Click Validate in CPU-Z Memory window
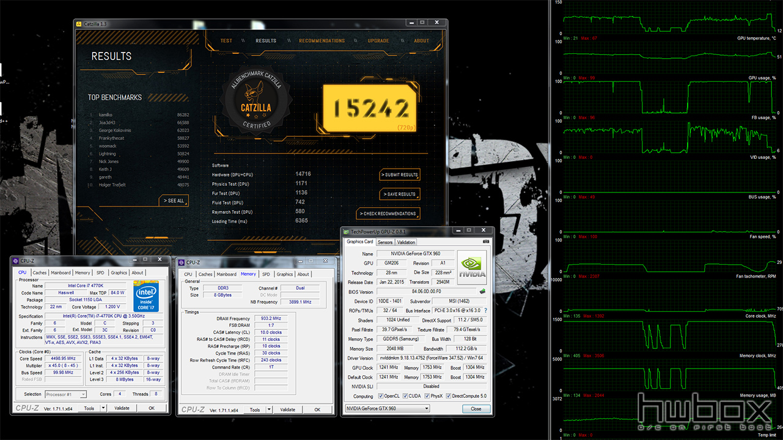 point(287,409)
